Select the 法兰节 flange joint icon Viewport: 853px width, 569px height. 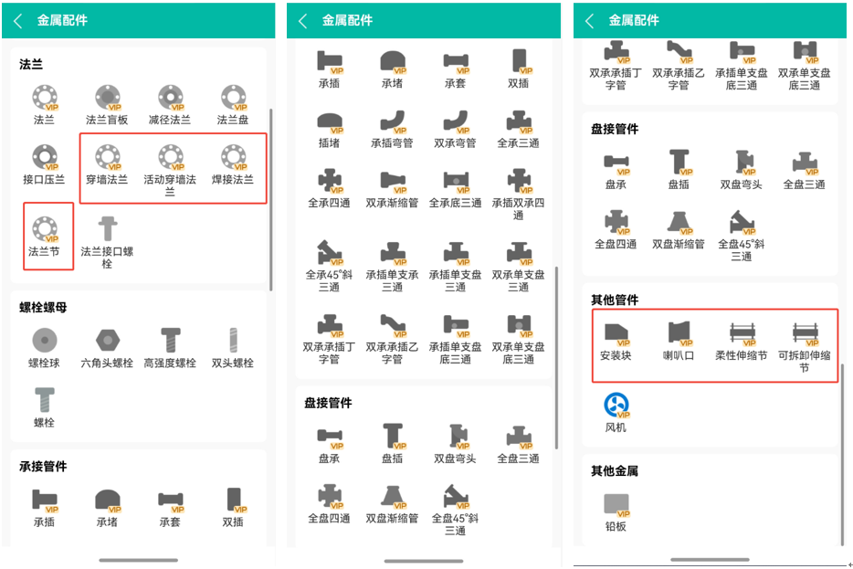pyautogui.click(x=44, y=229)
